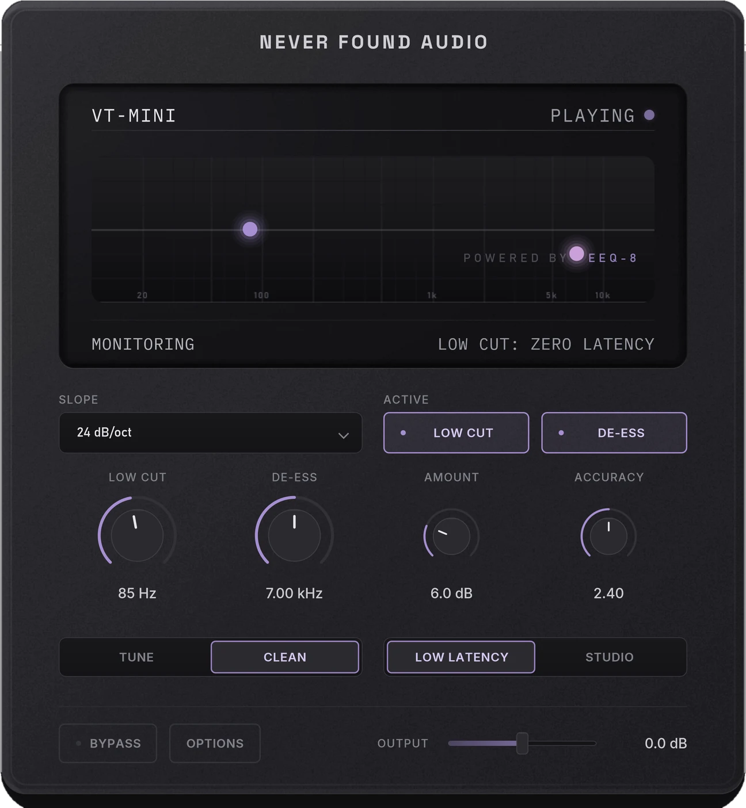Open the Options button
Image resolution: width=746 pixels, height=808 pixels.
point(215,743)
